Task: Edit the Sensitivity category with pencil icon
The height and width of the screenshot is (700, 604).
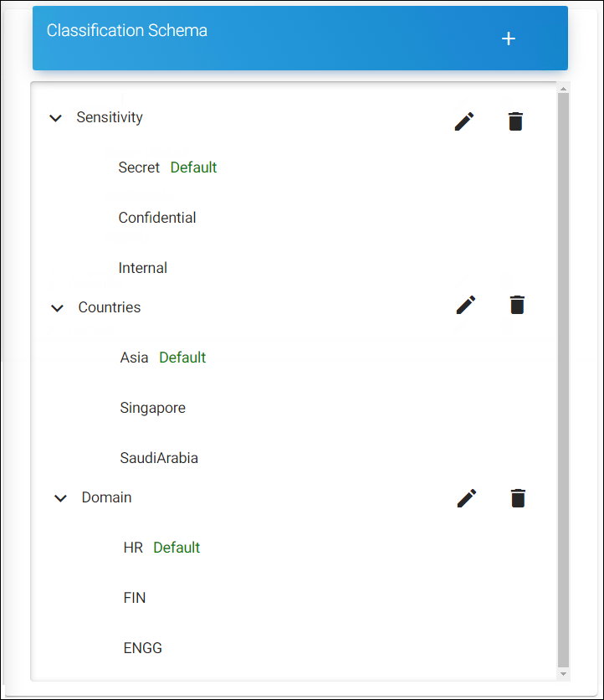Action: coord(464,121)
